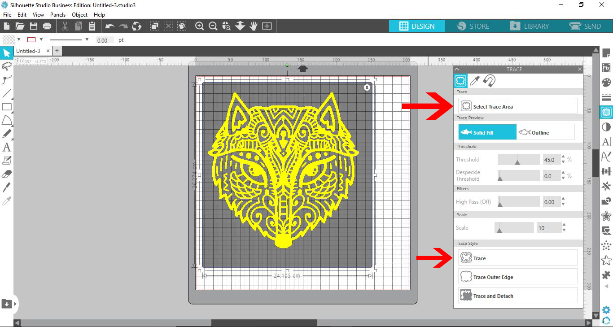This screenshot has width=613, height=327.
Task: Create a new document with the New icon
Action: coord(7,26)
